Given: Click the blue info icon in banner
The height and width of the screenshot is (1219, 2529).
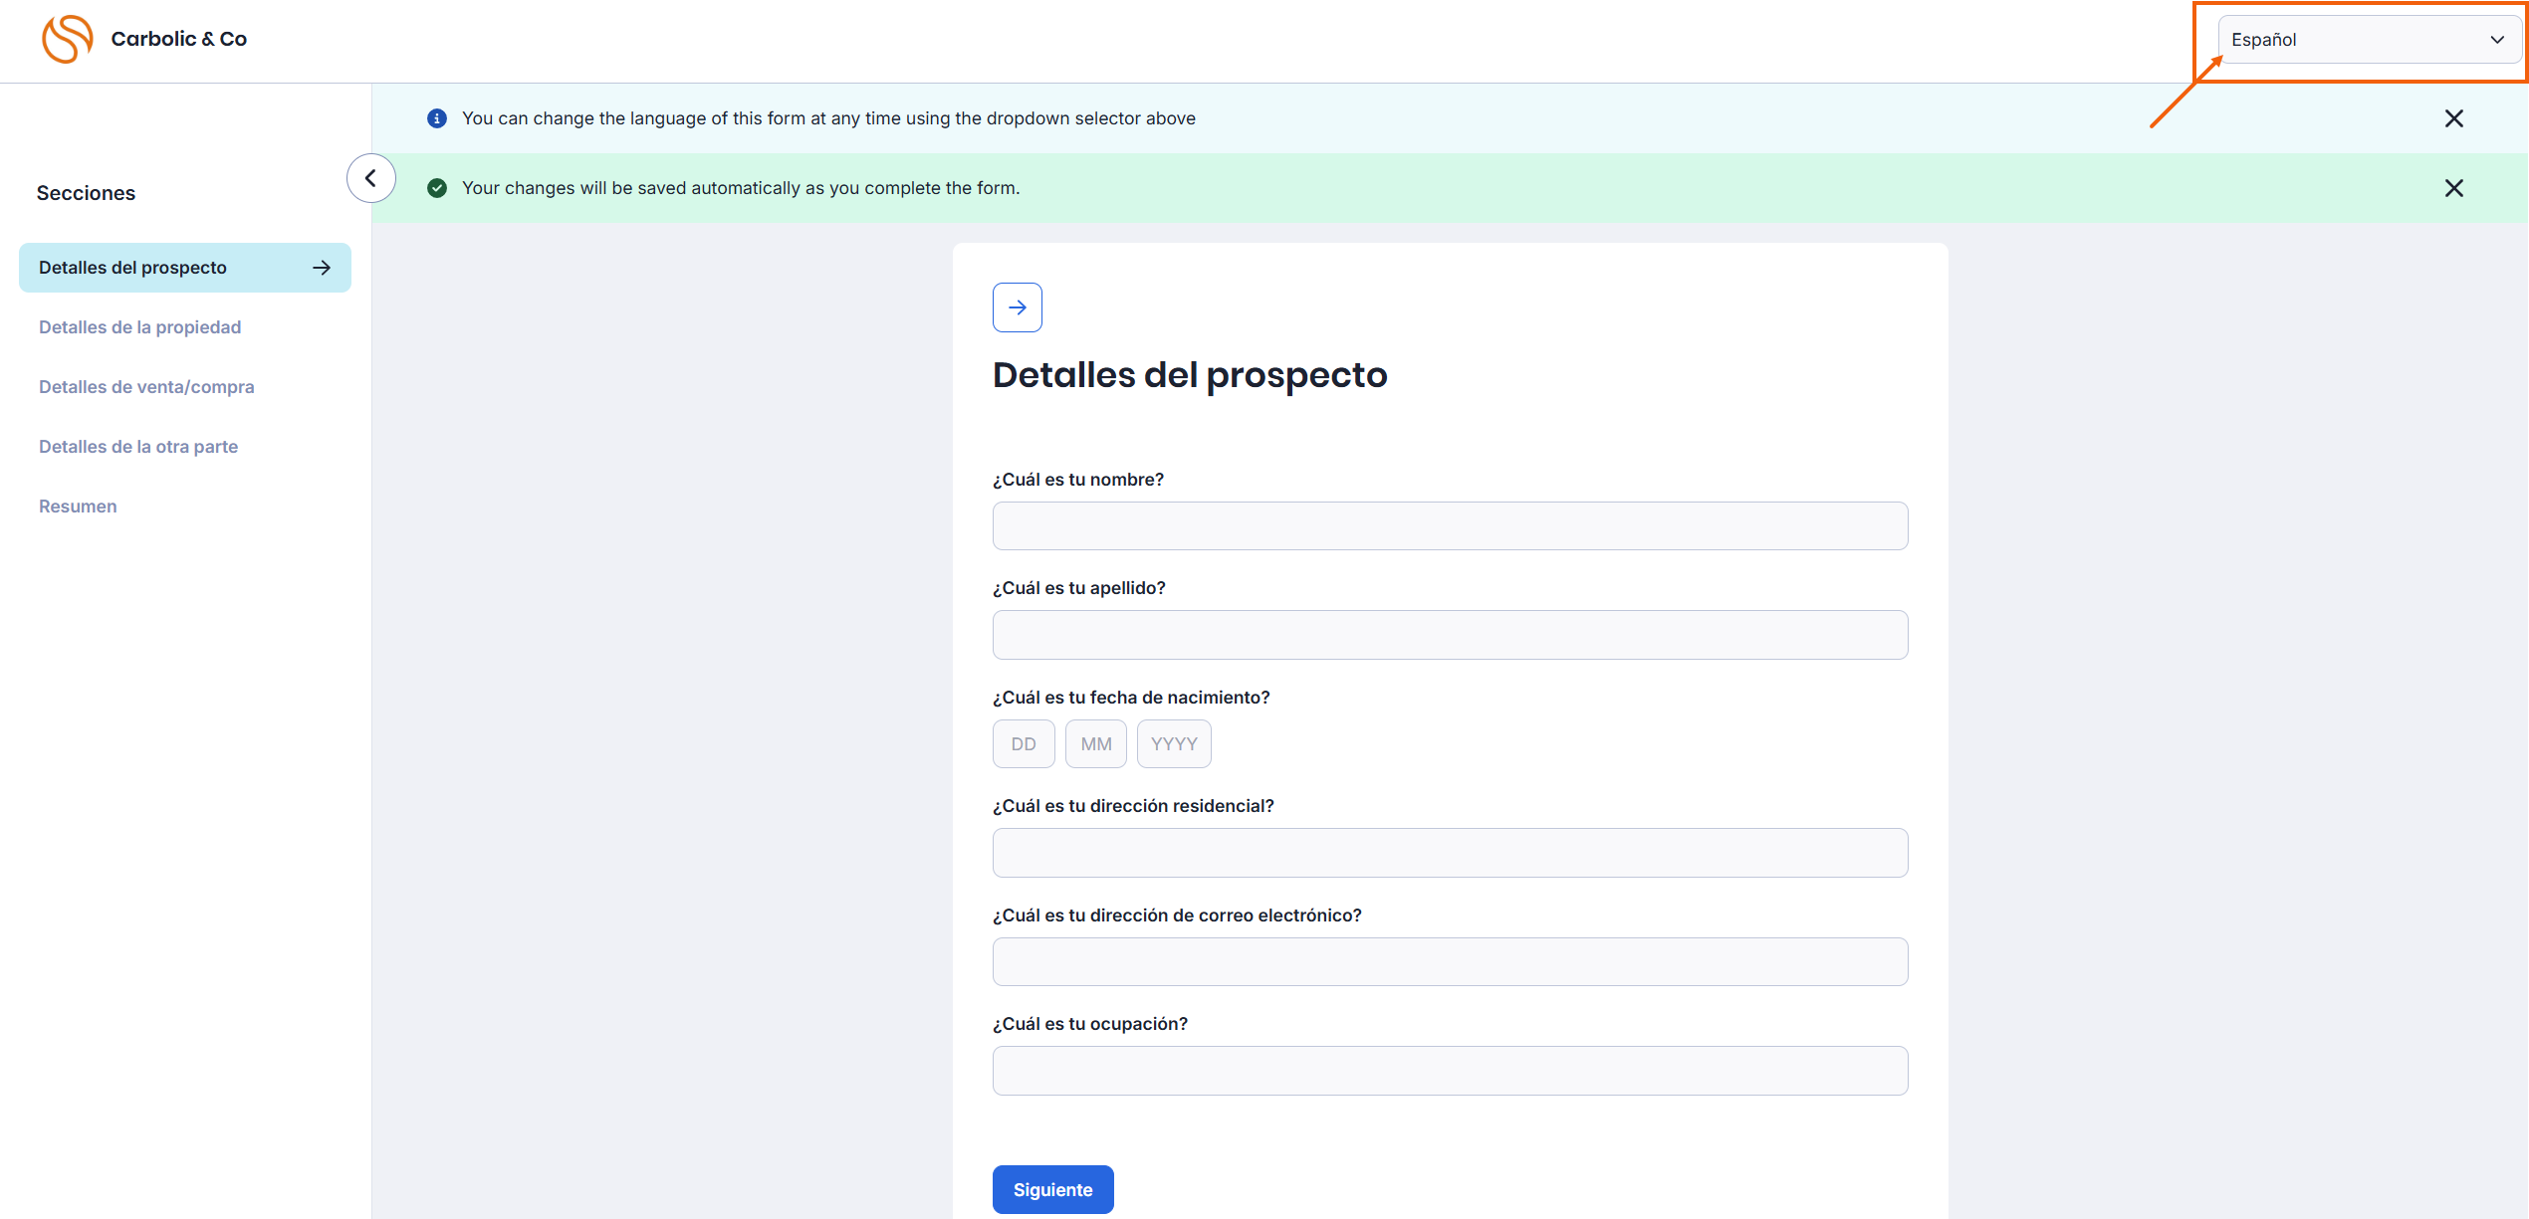Looking at the screenshot, I should coord(436,118).
